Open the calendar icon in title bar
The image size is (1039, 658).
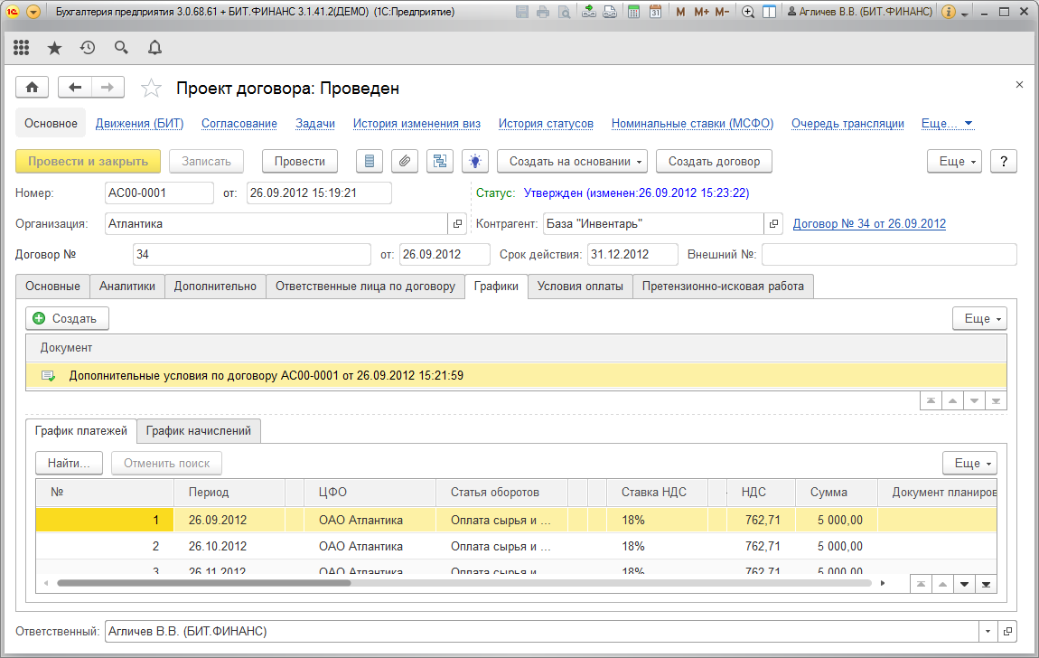(x=655, y=12)
